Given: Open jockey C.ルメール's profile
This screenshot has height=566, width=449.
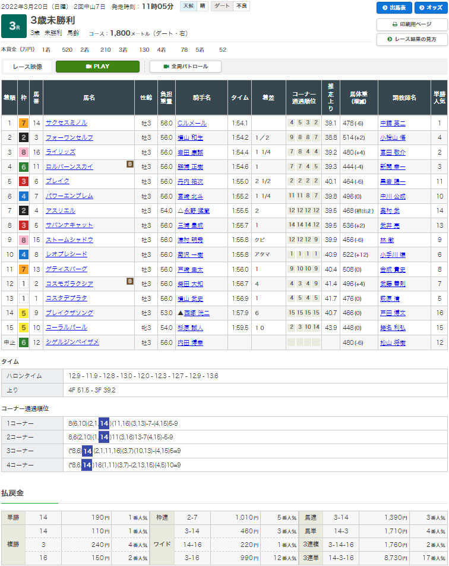Looking at the screenshot, I should coord(191,123).
